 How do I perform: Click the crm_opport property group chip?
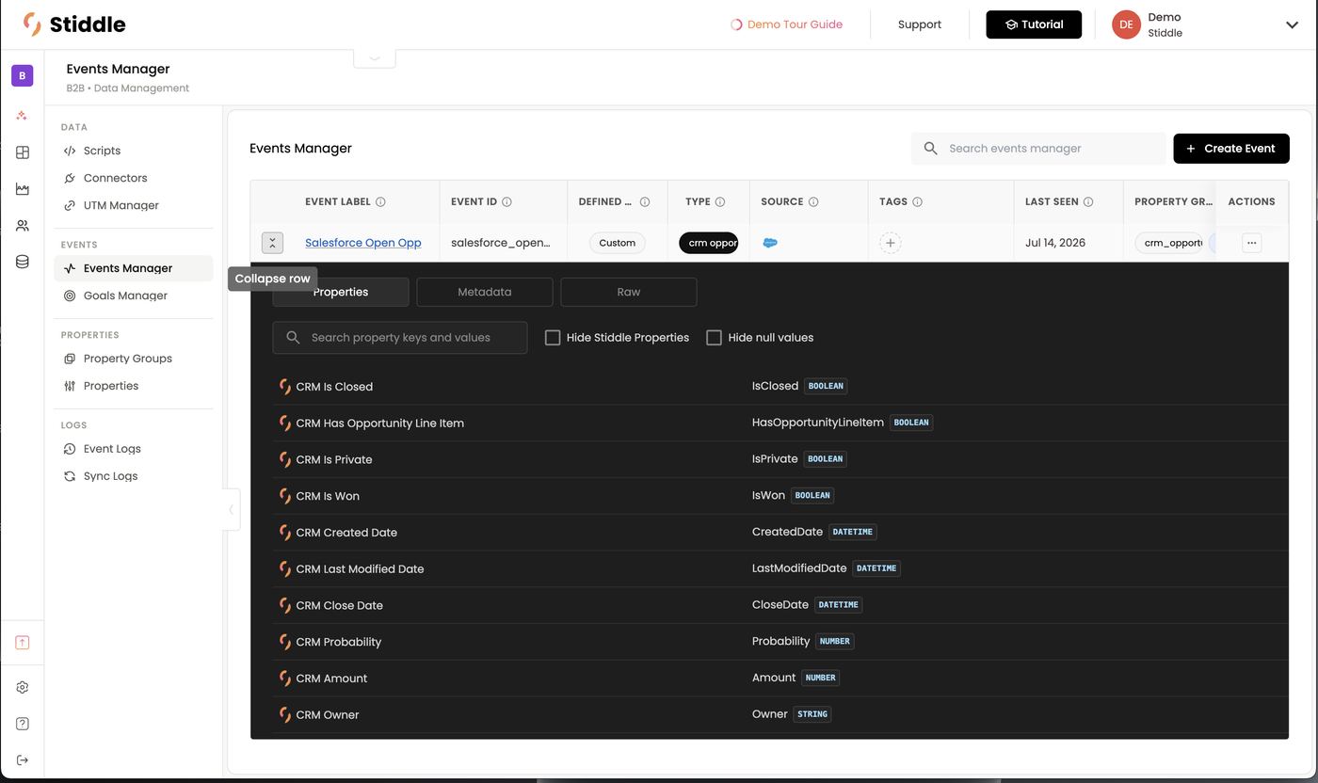pyautogui.click(x=1169, y=243)
